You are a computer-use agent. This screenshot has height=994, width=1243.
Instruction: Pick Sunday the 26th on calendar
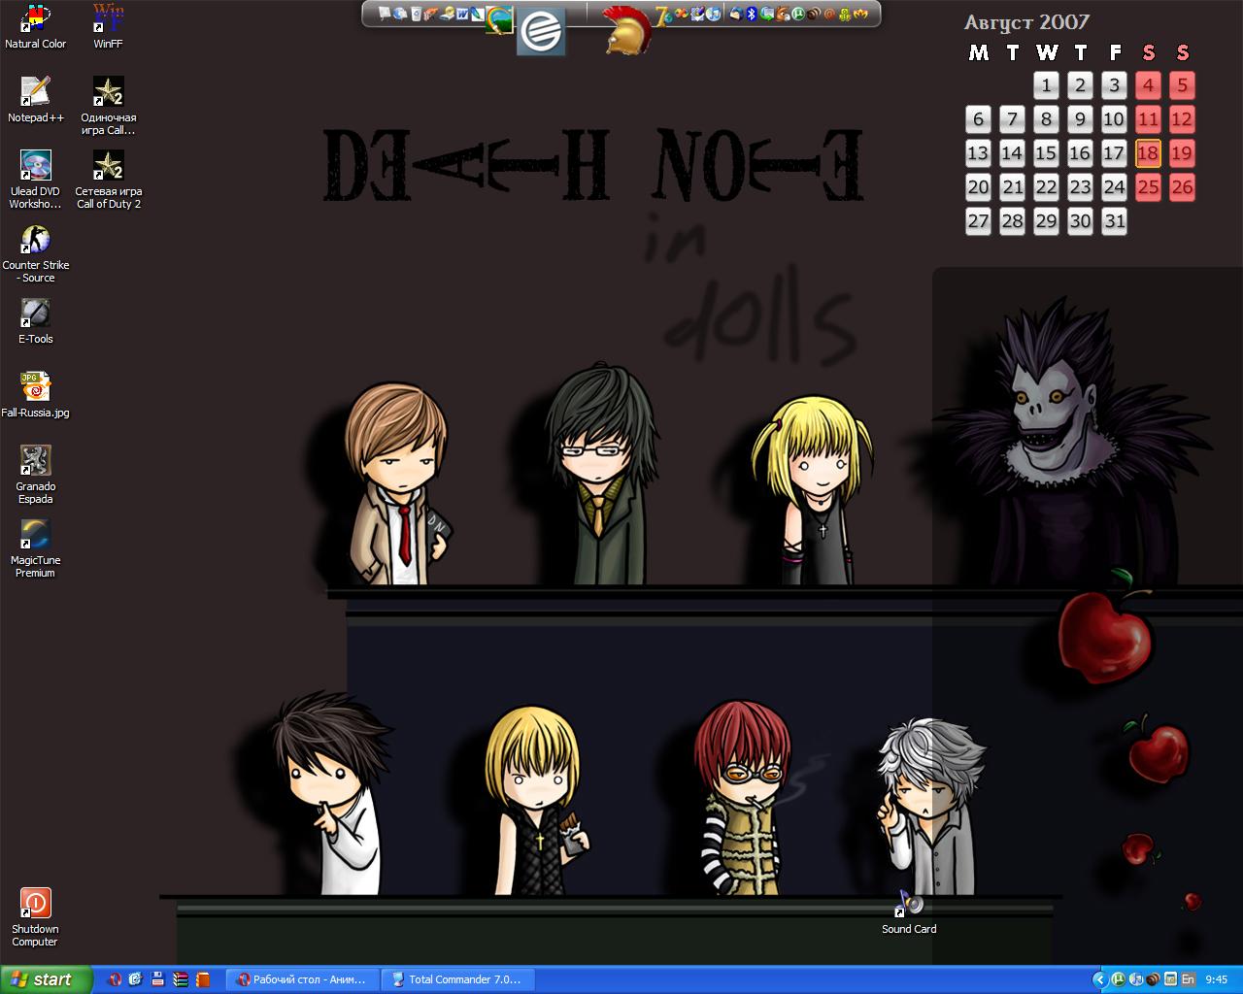[x=1182, y=186]
